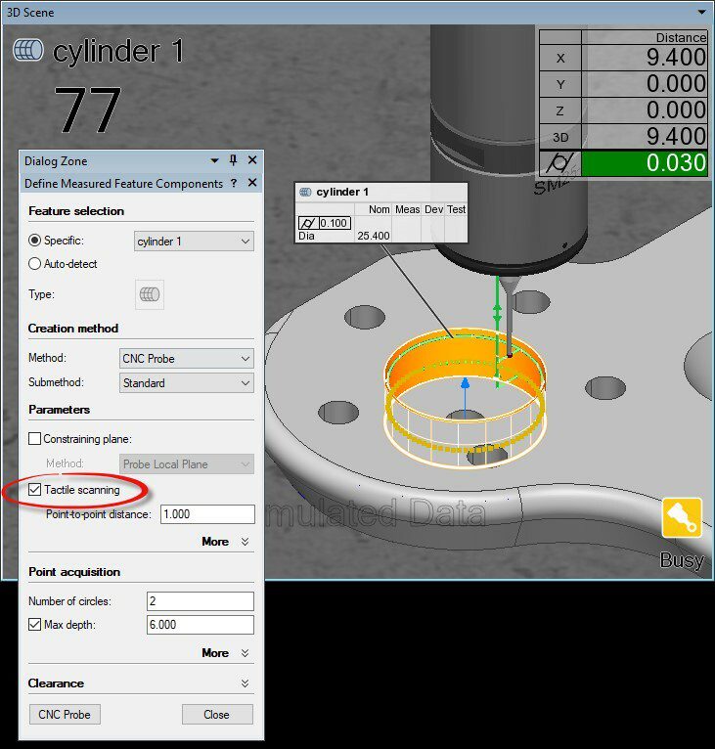Viewport: 715px width, 749px height.
Task: Click the Dia nominal value 25.400
Action: coord(374,236)
